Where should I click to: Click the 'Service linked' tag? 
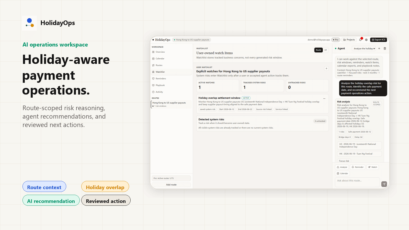(281, 109)
